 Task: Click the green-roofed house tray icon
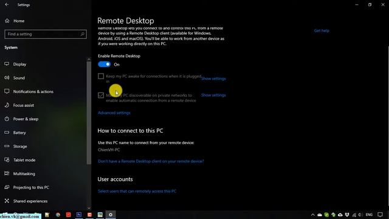(x=333, y=215)
